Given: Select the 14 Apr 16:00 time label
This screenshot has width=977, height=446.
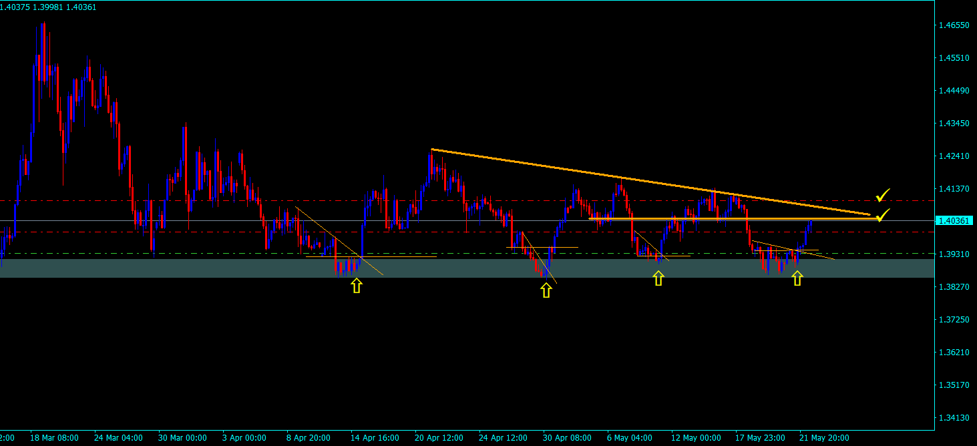Looking at the screenshot, I should click(375, 438).
